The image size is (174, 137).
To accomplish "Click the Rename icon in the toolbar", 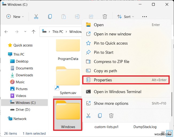I will [77, 16].
